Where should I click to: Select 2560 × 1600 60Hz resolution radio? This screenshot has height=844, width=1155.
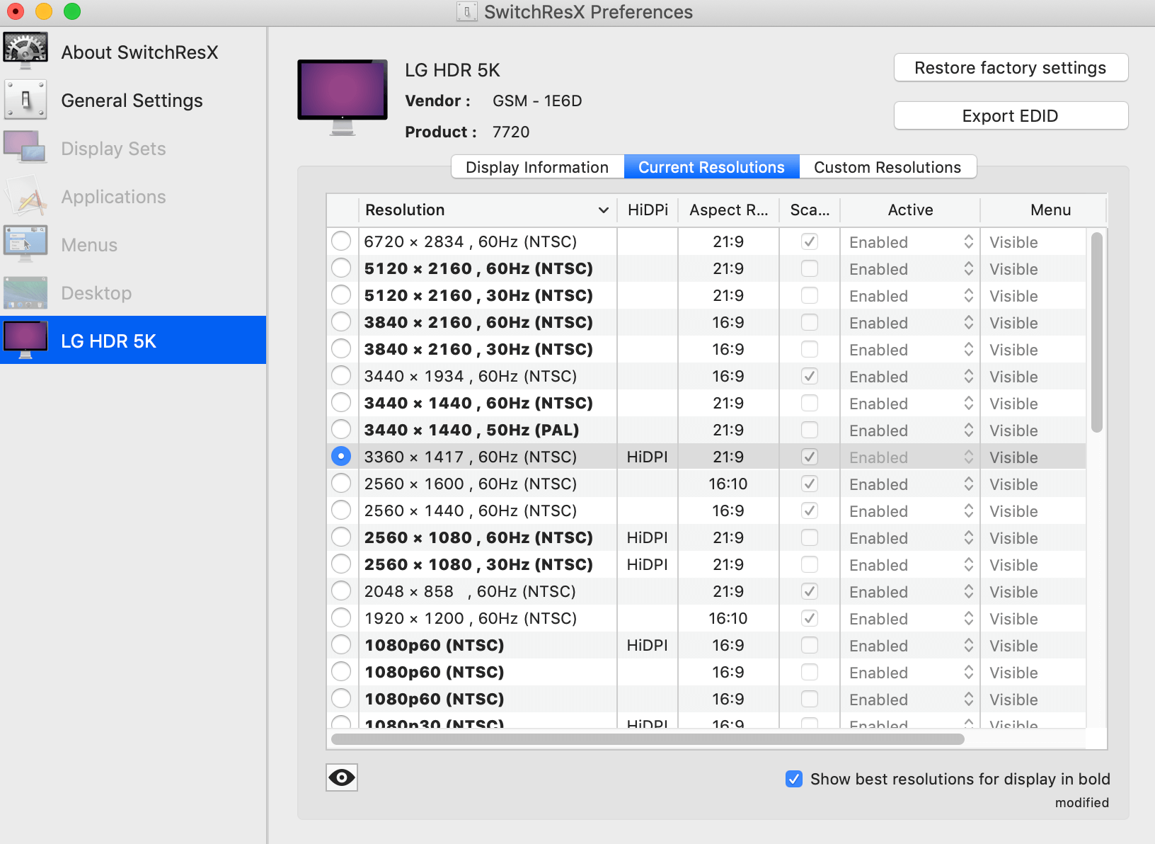tap(341, 484)
